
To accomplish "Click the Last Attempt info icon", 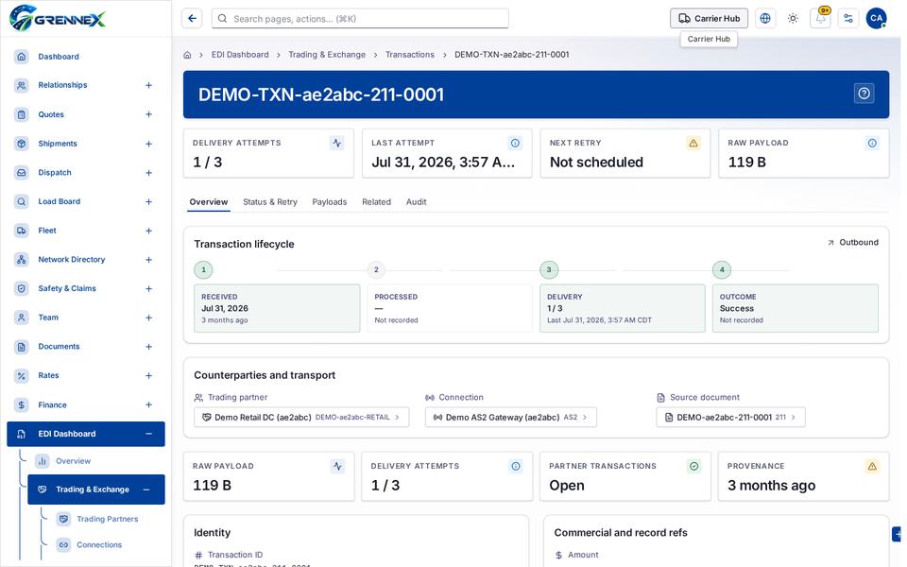I will click(x=515, y=143).
